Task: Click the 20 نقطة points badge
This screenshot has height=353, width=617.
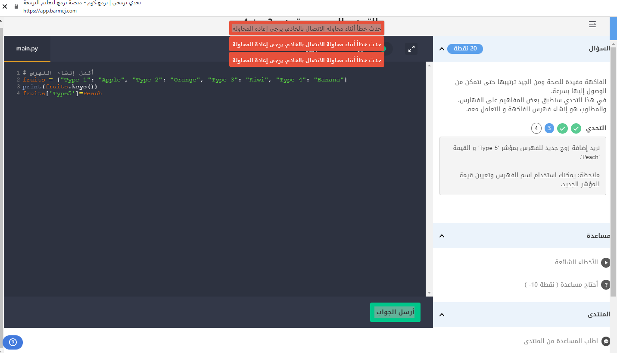Action: pyautogui.click(x=465, y=49)
